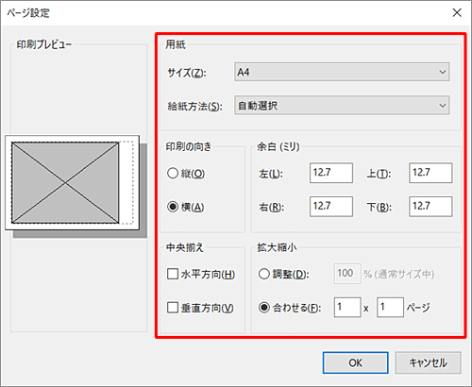The image size is (472, 387).
Task: Select 縦 portrait orientation radio button
Action: [173, 173]
